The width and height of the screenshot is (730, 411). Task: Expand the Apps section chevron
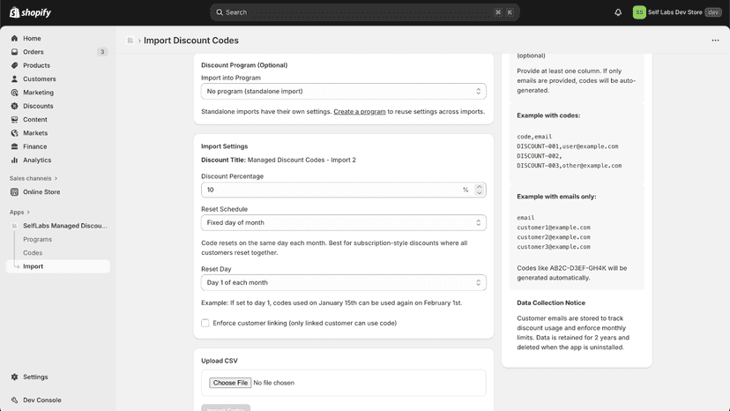click(x=28, y=212)
